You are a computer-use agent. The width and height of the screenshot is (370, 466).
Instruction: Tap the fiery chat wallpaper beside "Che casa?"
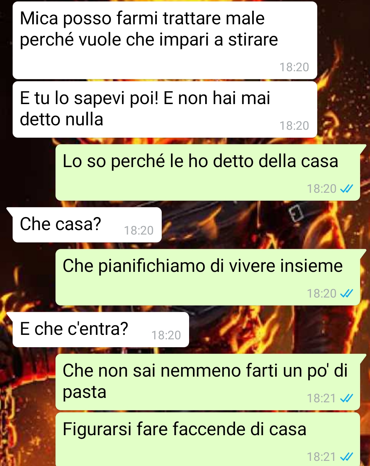pos(266,225)
